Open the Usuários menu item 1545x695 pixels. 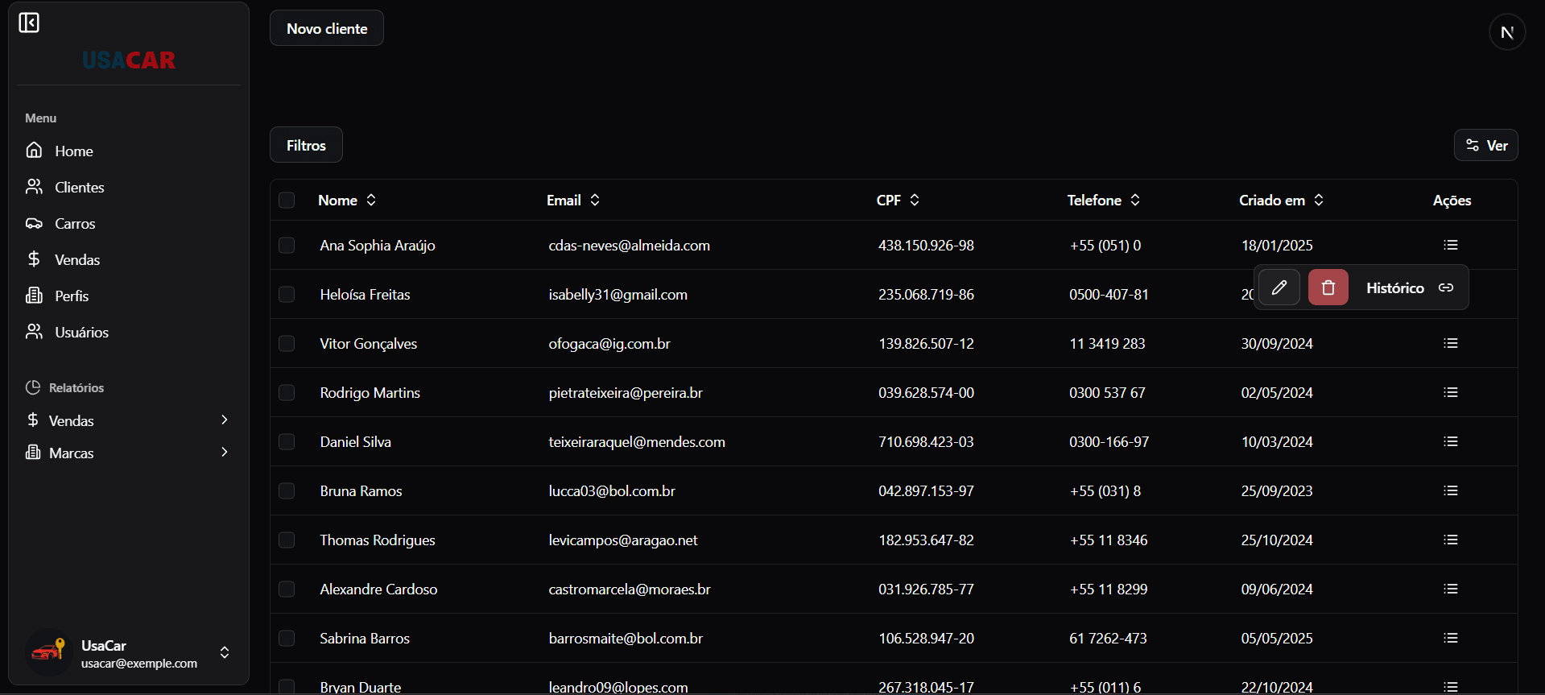(81, 332)
